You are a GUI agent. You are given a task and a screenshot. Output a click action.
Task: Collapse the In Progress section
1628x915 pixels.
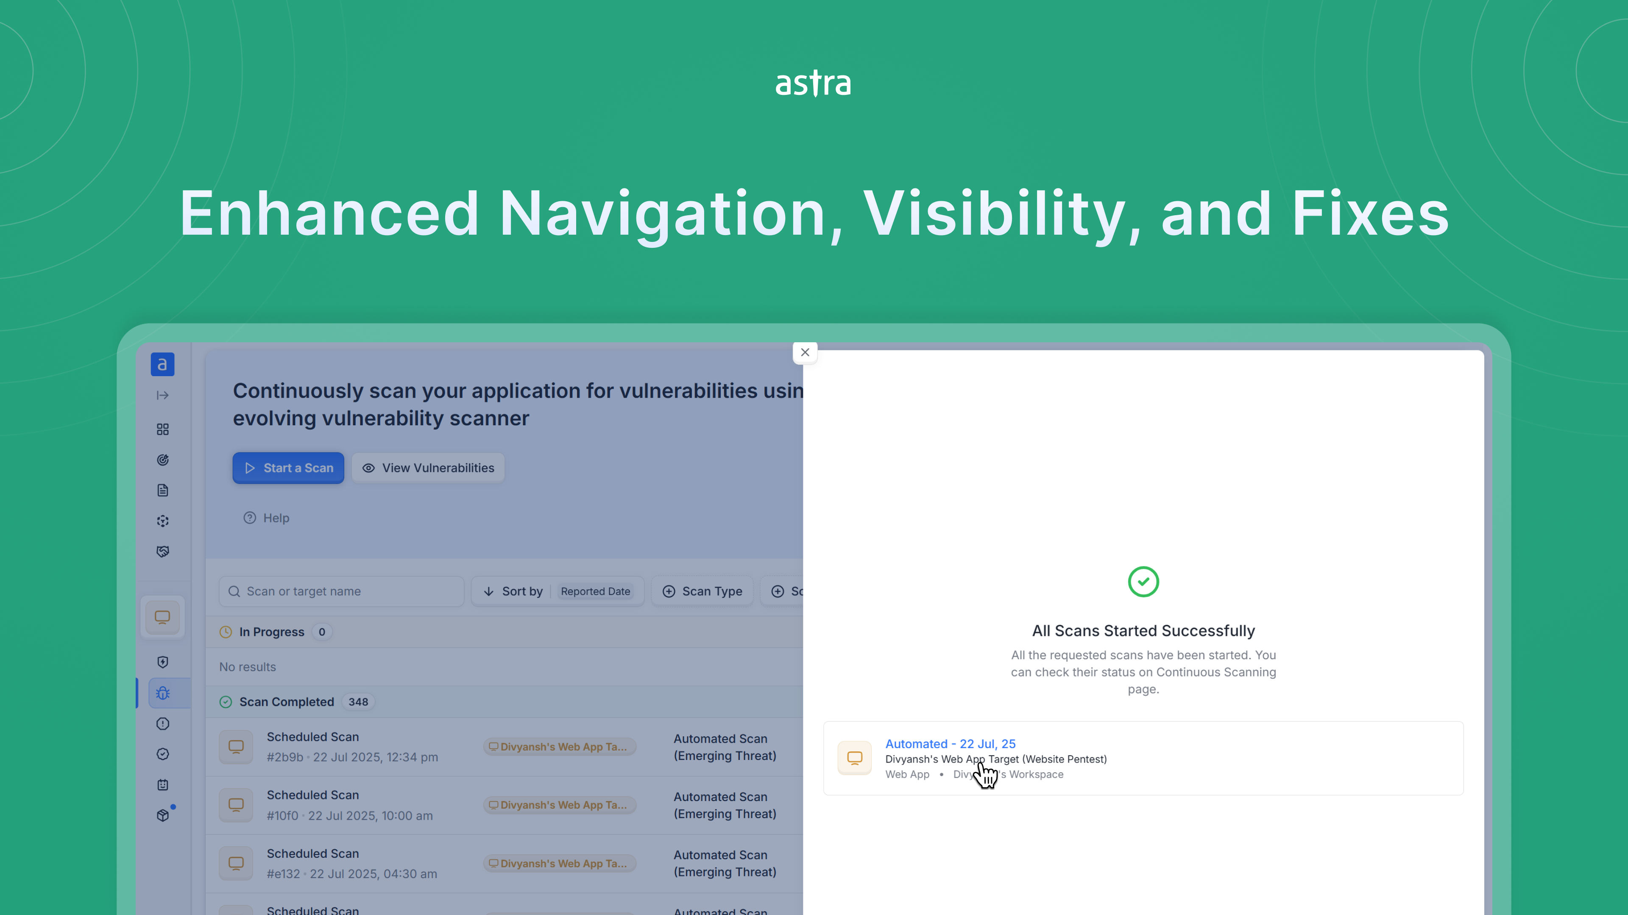click(504, 632)
